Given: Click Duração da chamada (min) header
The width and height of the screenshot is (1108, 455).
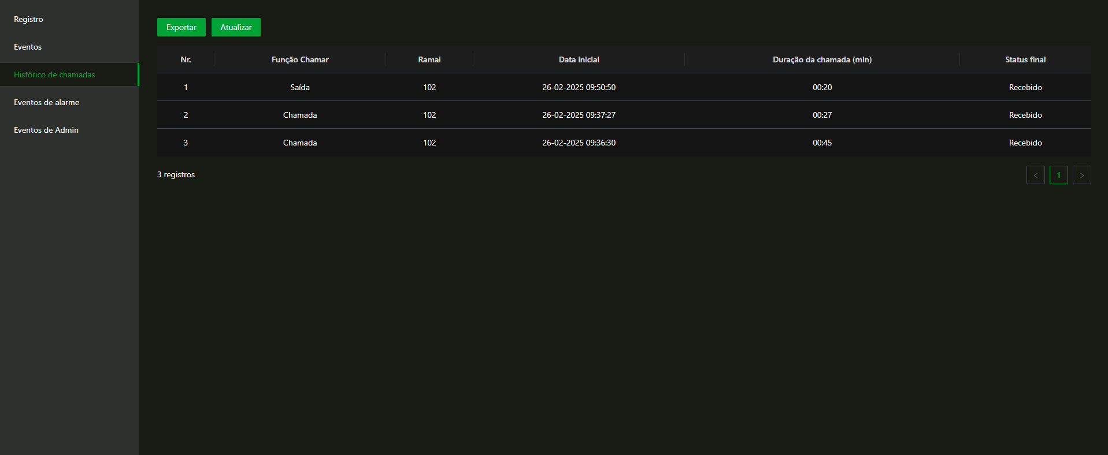Looking at the screenshot, I should (822, 59).
